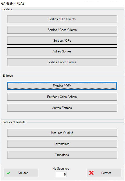Open Mesures Qualité
This screenshot has width=125, height=181.
pos(62,133)
